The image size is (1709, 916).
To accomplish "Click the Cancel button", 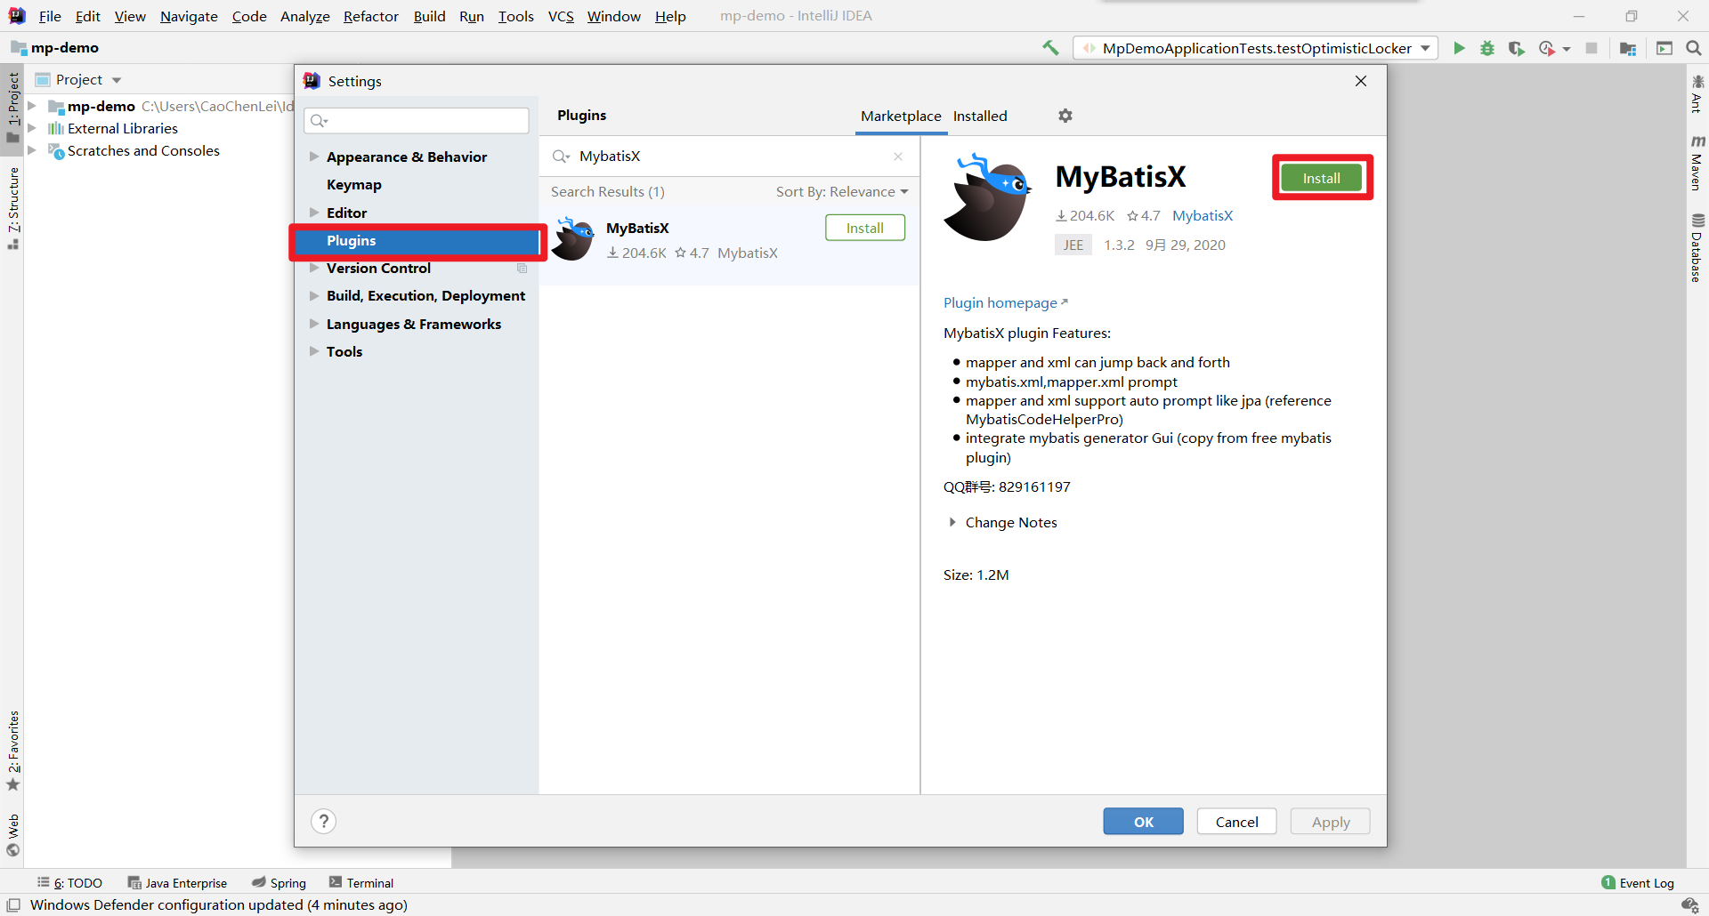I will click(1237, 822).
